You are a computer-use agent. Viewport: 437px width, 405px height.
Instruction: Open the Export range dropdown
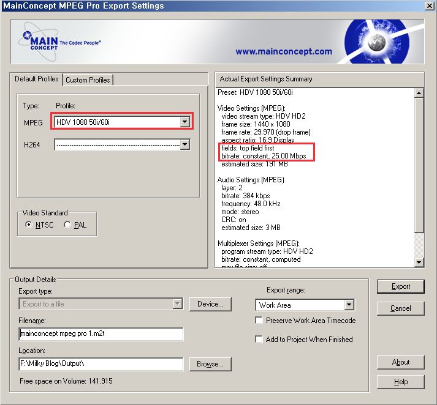click(x=349, y=305)
